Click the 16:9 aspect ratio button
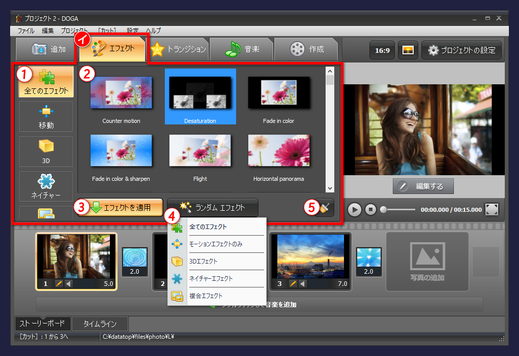The width and height of the screenshot is (519, 356). coord(382,50)
